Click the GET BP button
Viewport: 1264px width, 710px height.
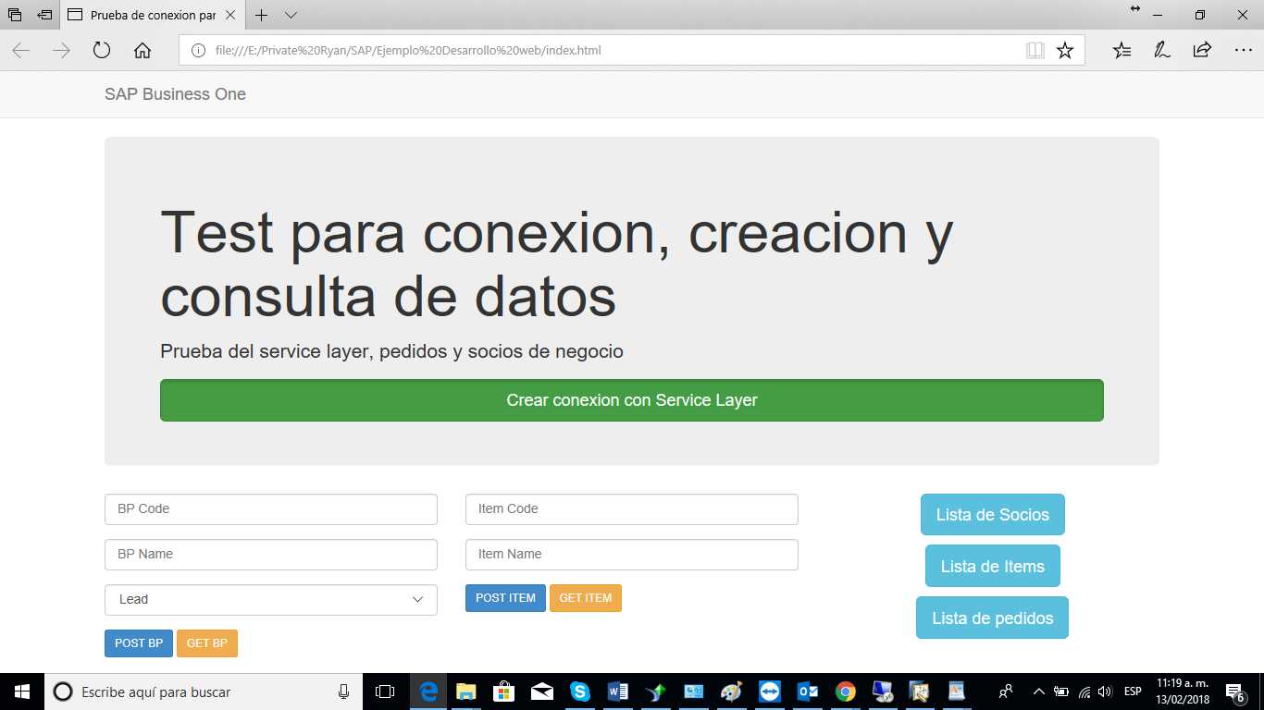coord(207,643)
